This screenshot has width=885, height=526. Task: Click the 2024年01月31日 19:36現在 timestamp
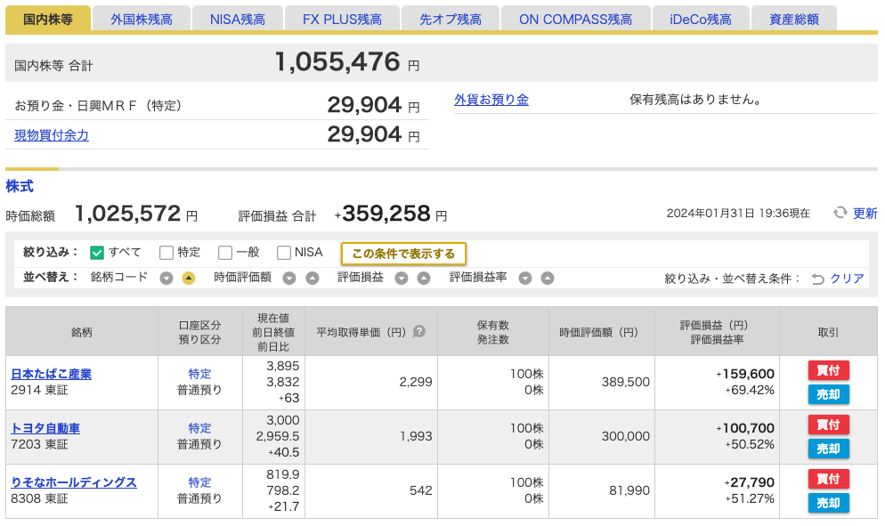click(x=738, y=214)
